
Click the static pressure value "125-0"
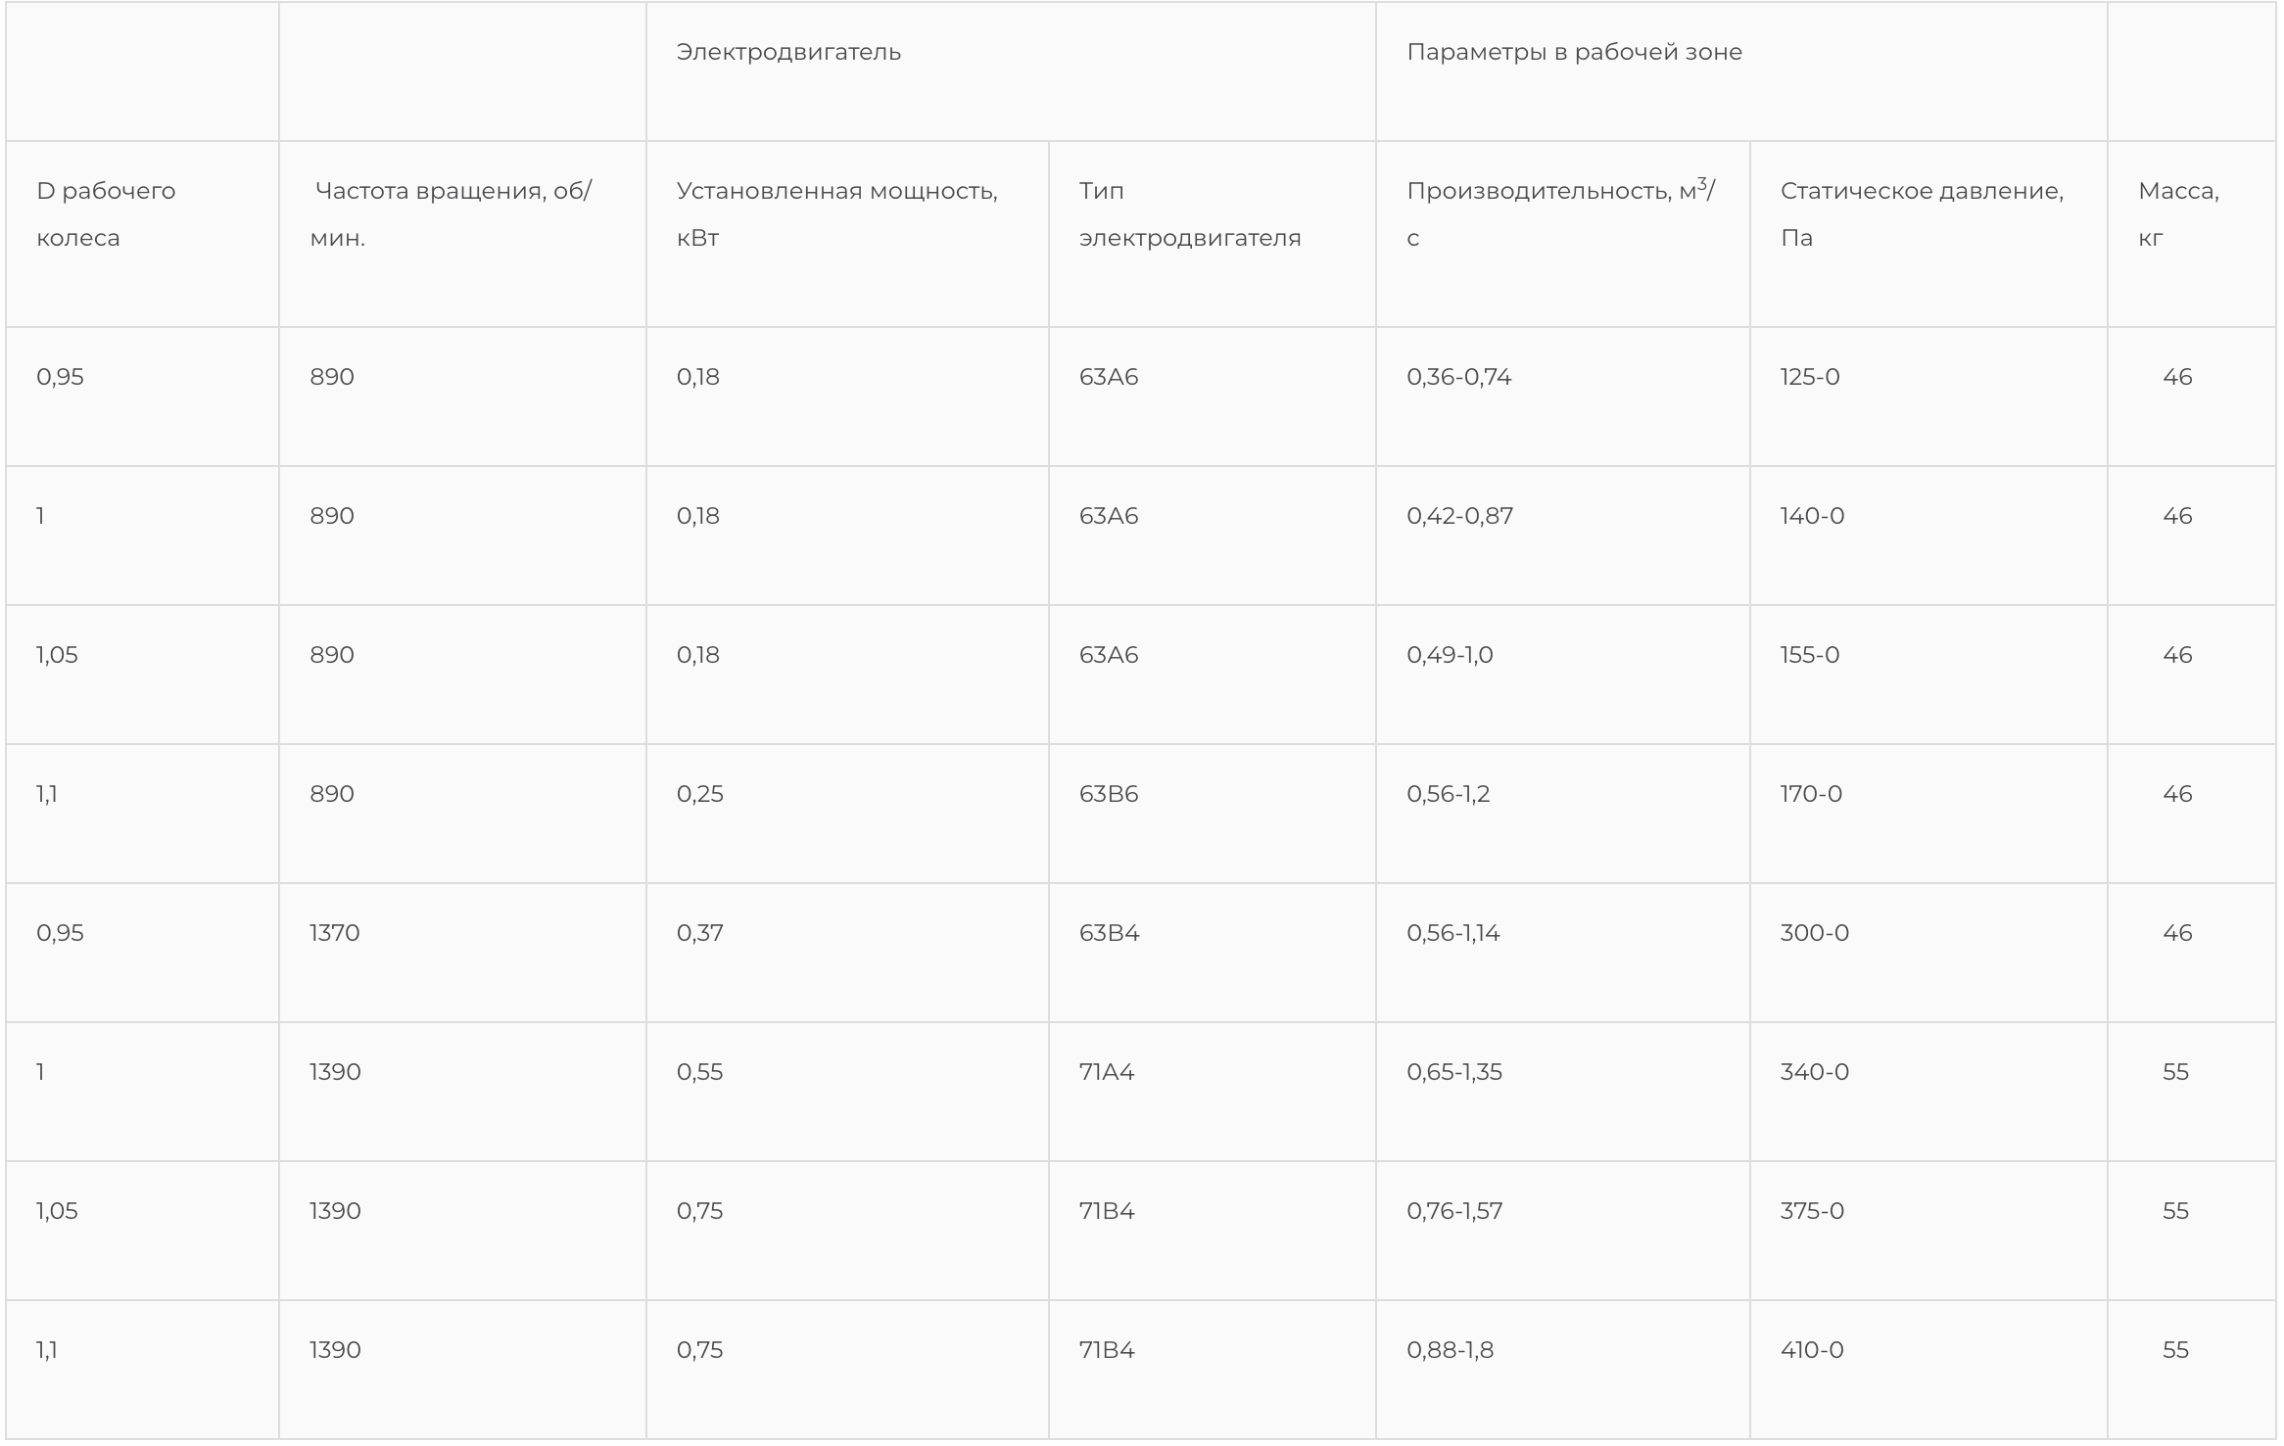pos(1809,377)
